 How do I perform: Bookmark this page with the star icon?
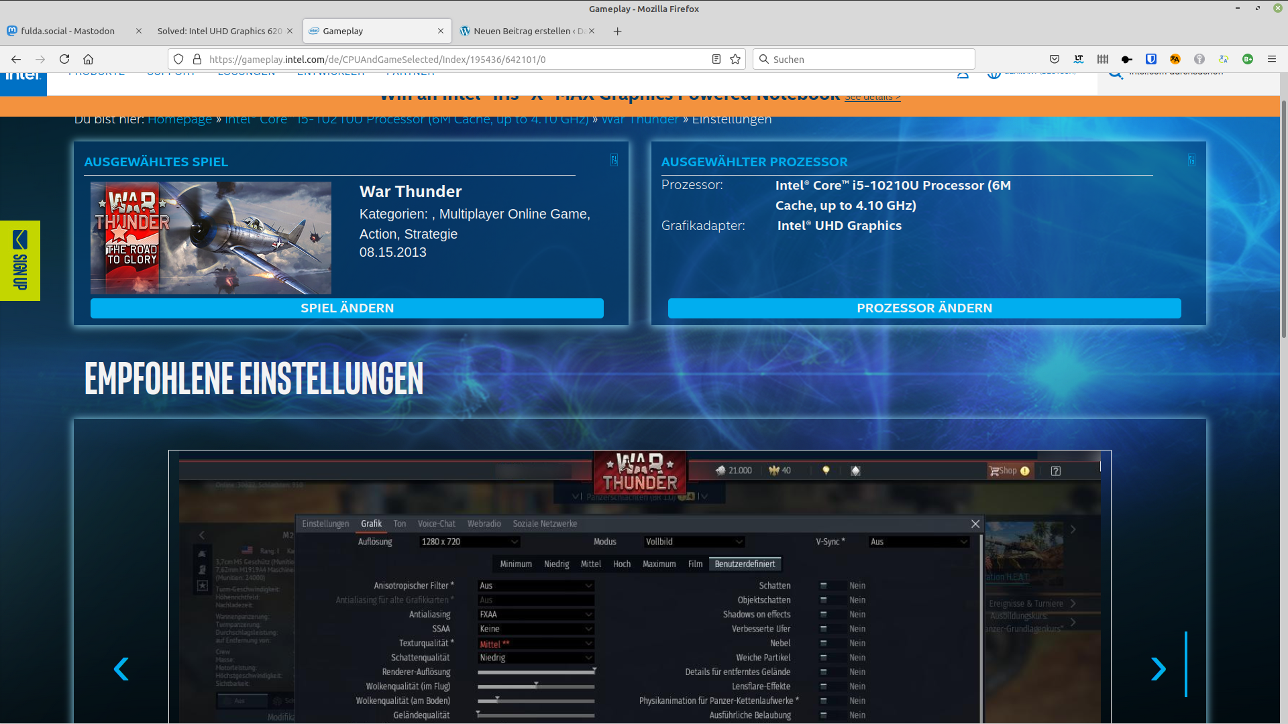pyautogui.click(x=735, y=59)
